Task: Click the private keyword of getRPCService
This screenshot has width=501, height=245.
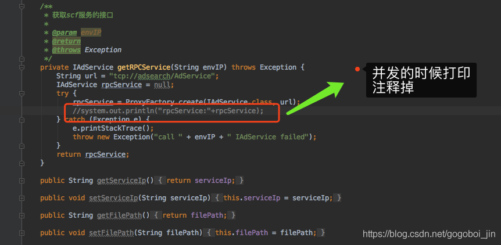Action: pyautogui.click(x=54, y=67)
